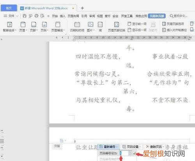195x161 pixels.
Task: Open the 页脚 footer dropdown
Action: [x=34, y=27]
